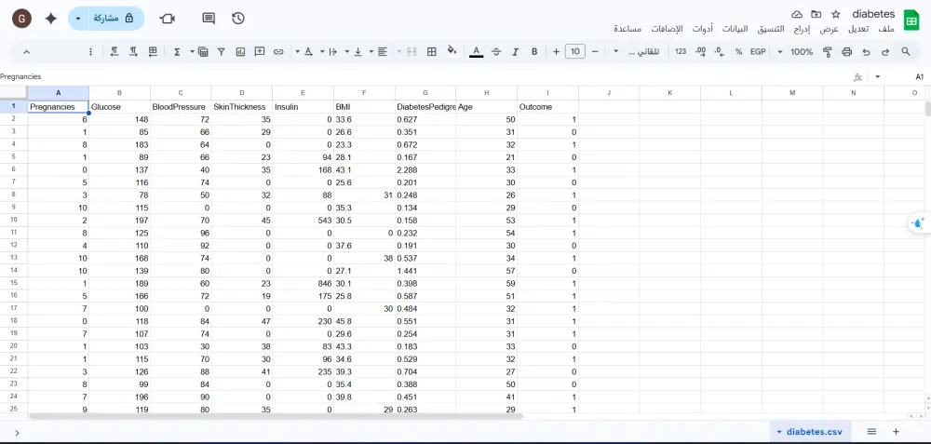Apply EGP currency format
This screenshot has height=444, width=931.
click(758, 51)
